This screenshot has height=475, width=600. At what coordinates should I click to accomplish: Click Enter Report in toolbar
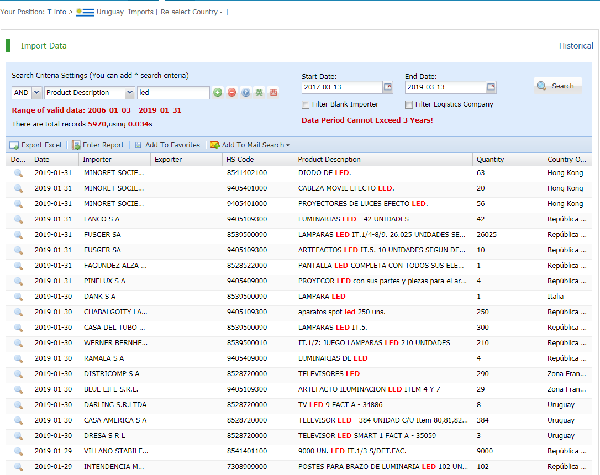coord(98,145)
